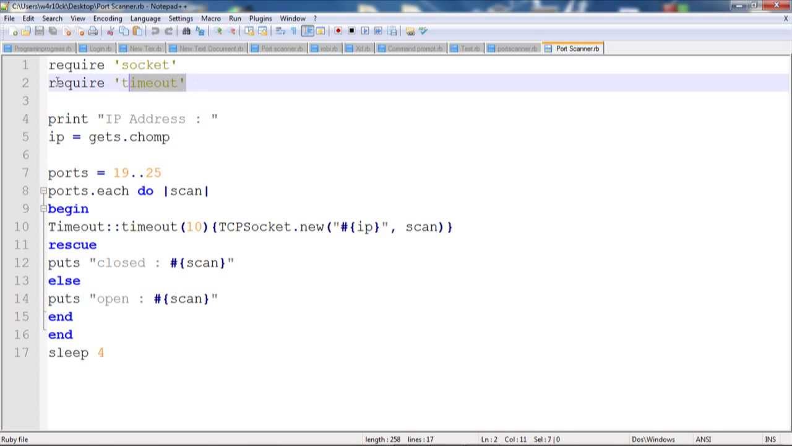Open the Run menu
Image resolution: width=792 pixels, height=446 pixels.
[235, 19]
